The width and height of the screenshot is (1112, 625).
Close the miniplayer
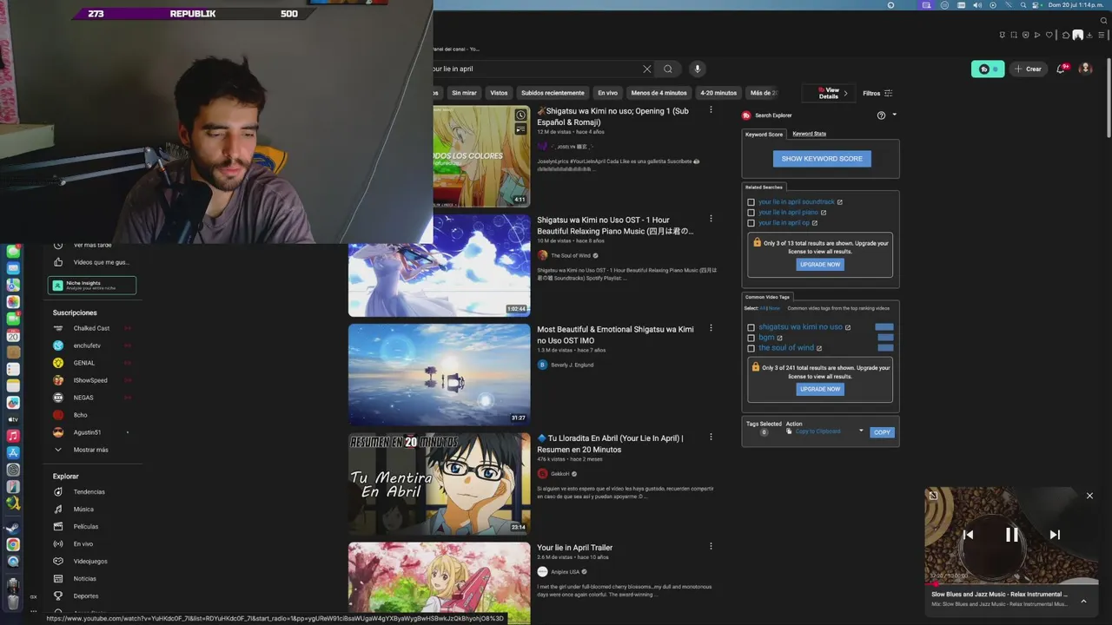coord(1089,496)
